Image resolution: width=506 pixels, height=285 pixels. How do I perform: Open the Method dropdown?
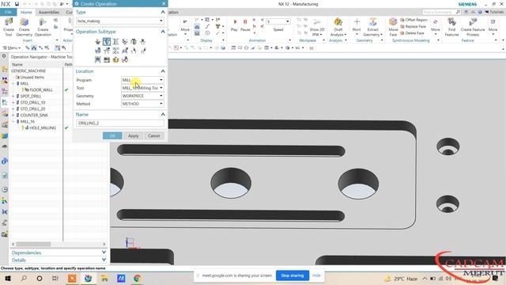(x=142, y=104)
